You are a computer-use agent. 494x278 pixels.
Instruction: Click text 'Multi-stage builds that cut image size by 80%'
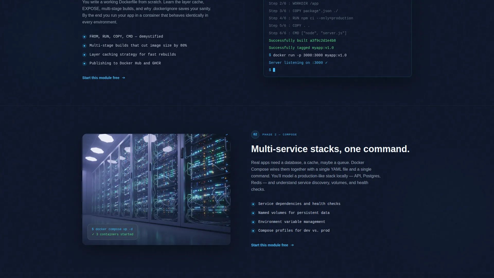[x=138, y=46]
